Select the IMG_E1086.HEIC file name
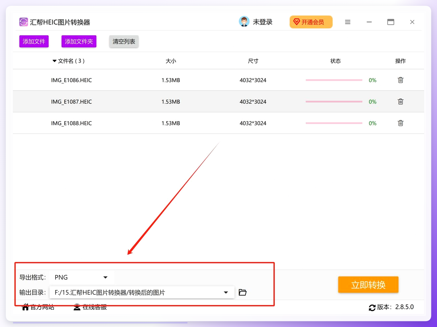Image resolution: width=437 pixels, height=327 pixels. [x=72, y=80]
